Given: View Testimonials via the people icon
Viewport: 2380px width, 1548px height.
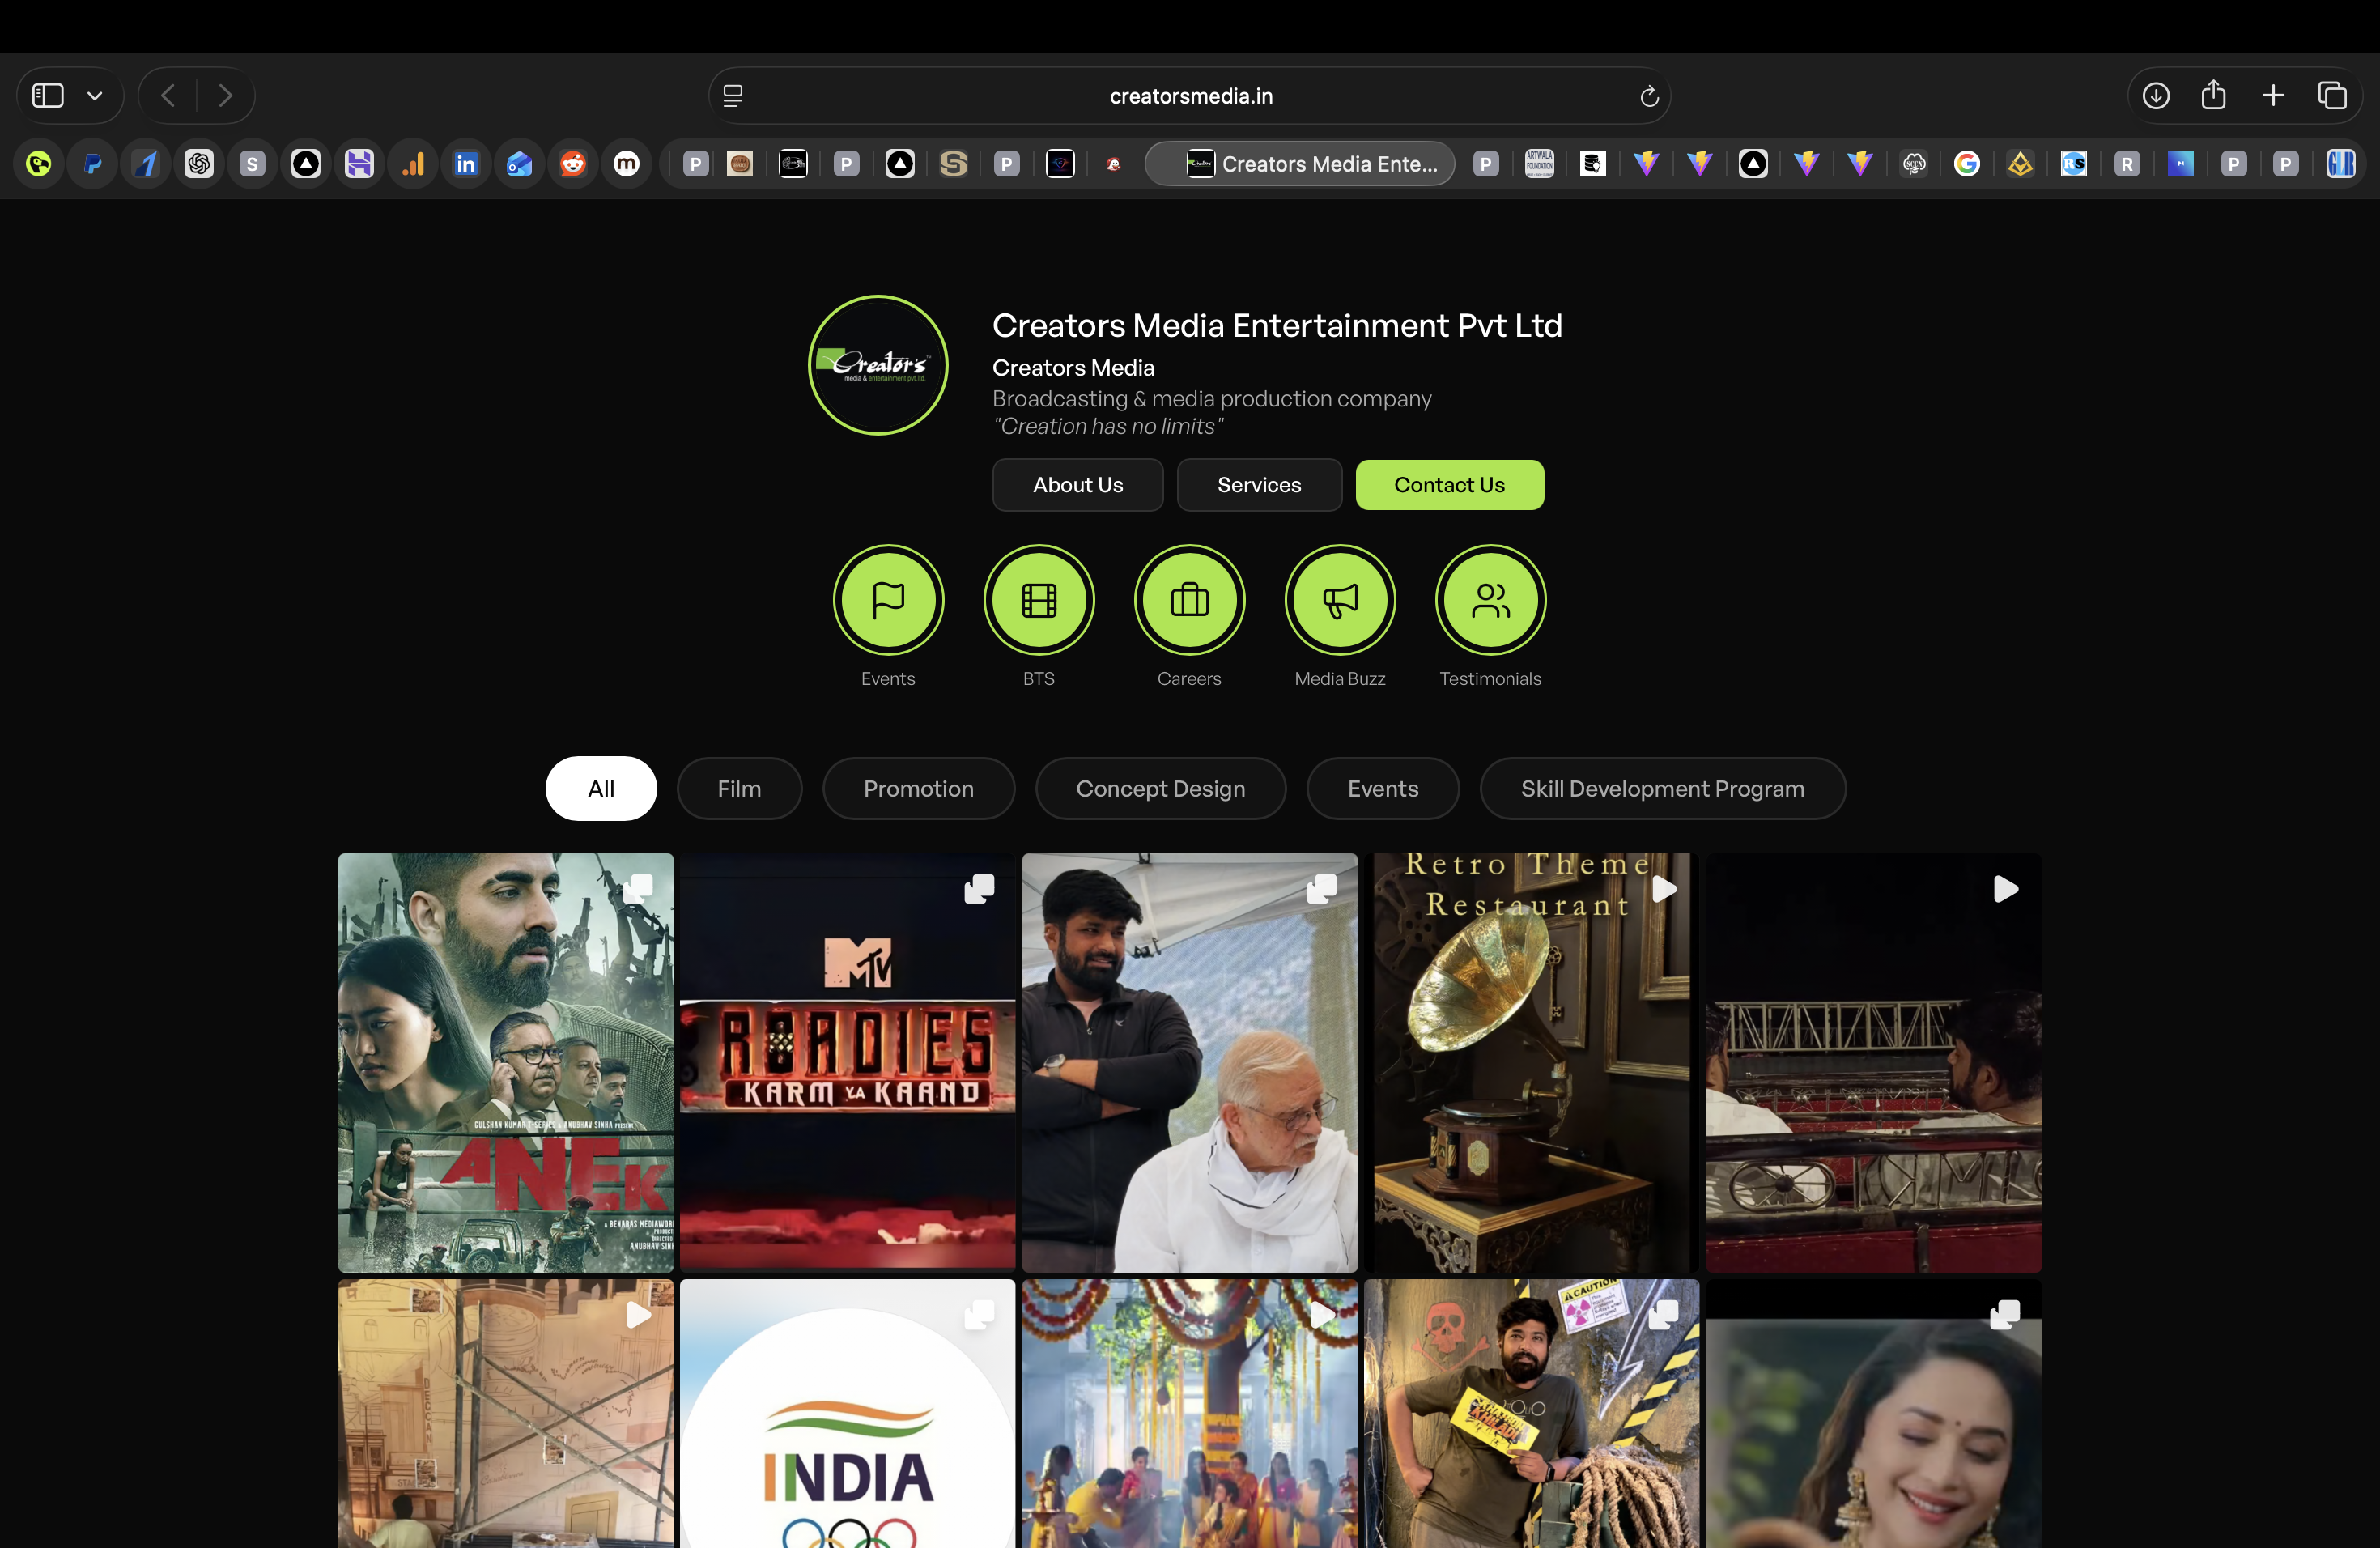Looking at the screenshot, I should (x=1489, y=600).
